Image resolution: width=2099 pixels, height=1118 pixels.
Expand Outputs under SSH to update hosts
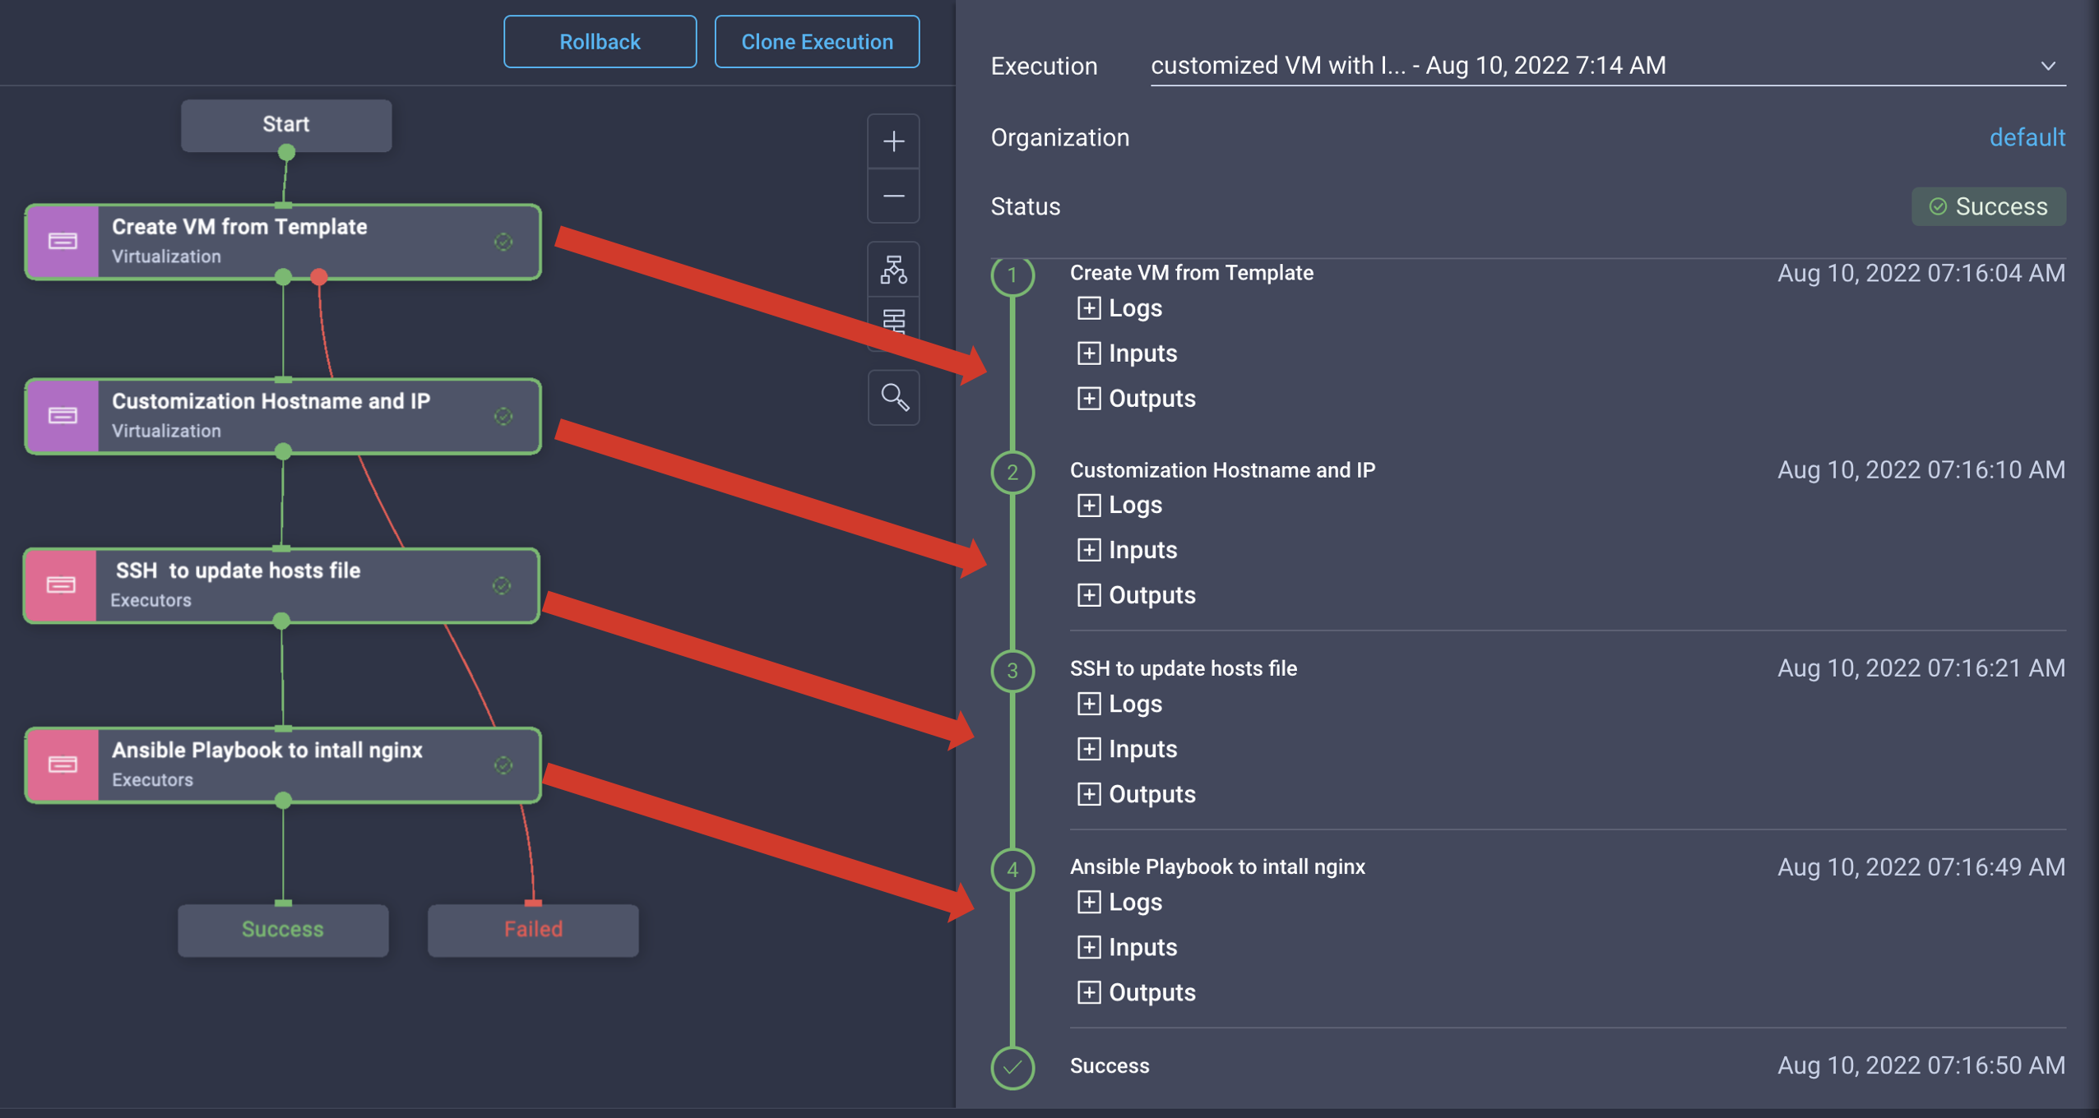[1089, 794]
